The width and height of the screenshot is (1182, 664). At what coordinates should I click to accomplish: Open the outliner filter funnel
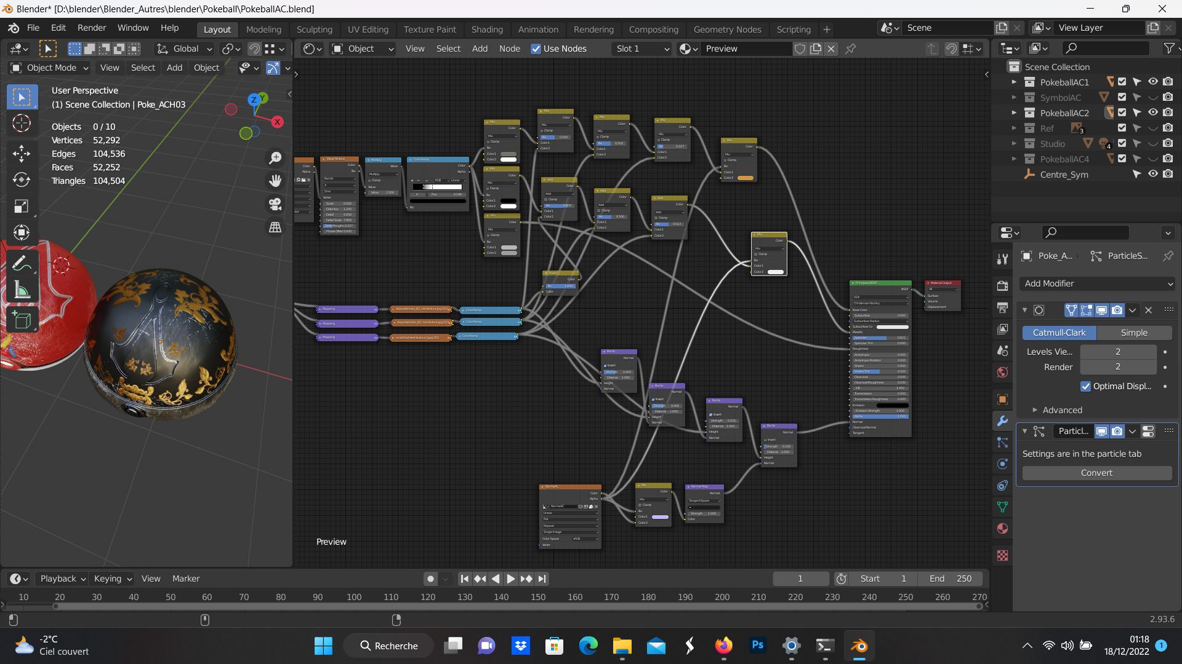pos(1168,48)
